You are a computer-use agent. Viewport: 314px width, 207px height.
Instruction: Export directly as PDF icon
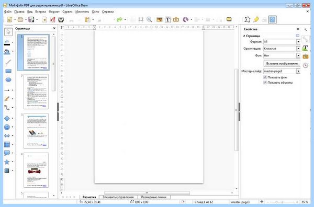(53, 19)
